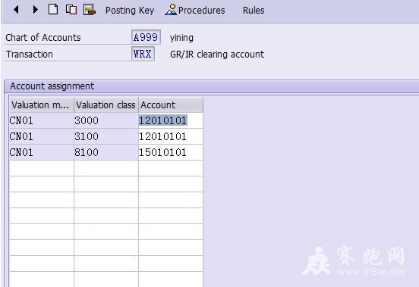Open the Rules configuration
Screen dimensions: 419x287
click(254, 11)
